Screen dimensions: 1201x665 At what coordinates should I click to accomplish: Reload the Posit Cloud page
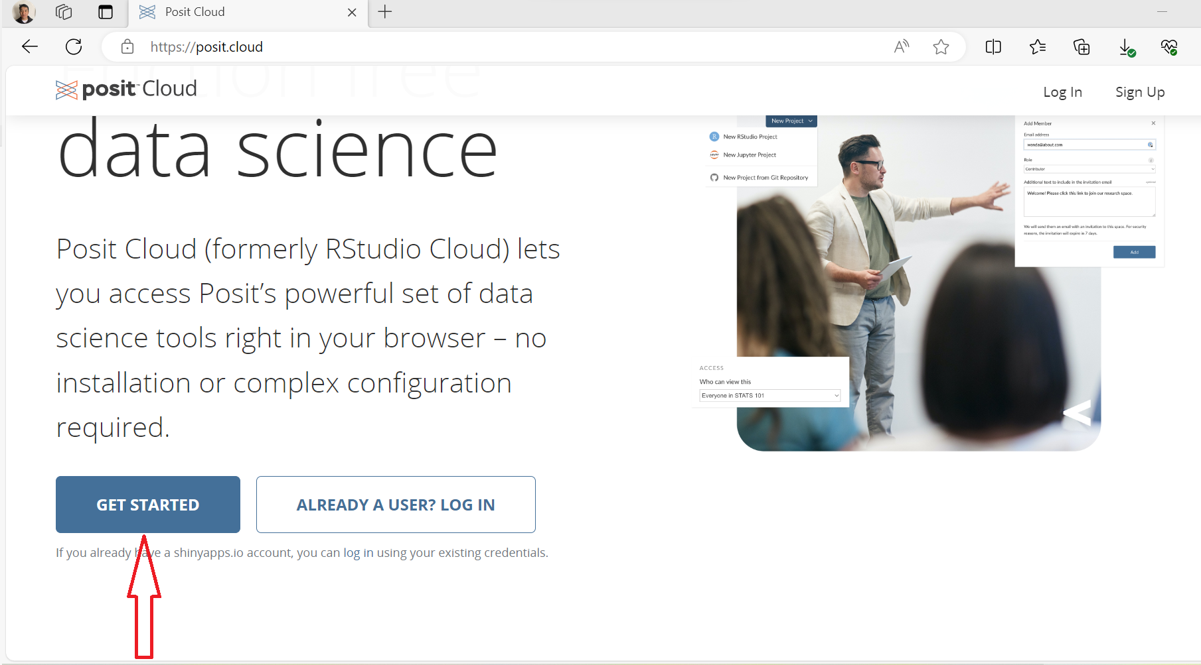click(x=74, y=46)
